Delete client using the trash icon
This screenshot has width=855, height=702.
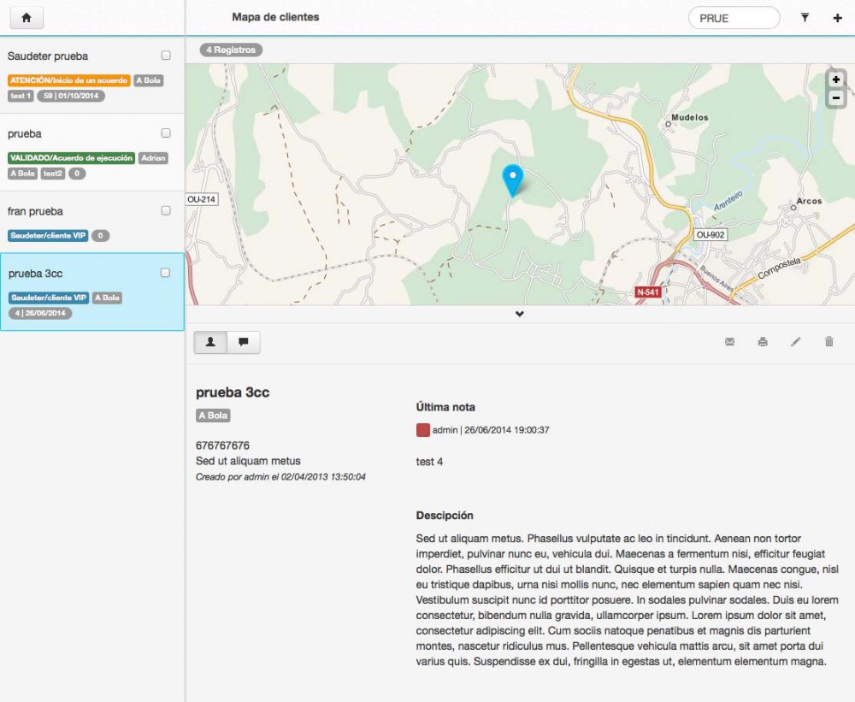(x=828, y=342)
